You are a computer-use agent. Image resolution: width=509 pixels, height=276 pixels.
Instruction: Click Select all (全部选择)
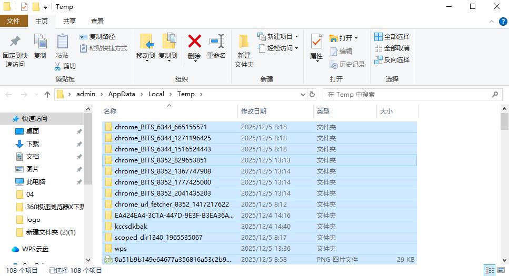point(392,37)
